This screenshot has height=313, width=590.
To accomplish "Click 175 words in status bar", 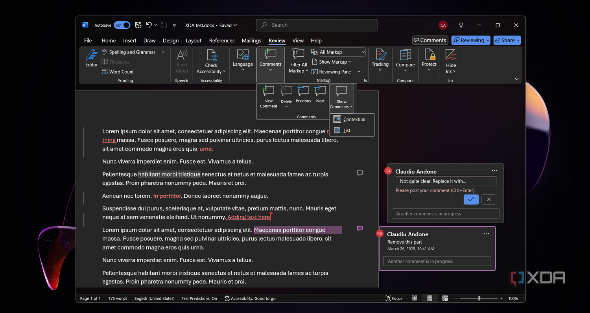I will tap(118, 298).
